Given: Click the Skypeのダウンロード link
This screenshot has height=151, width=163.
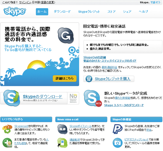Looking at the screenshot, I should click(x=43, y=96).
